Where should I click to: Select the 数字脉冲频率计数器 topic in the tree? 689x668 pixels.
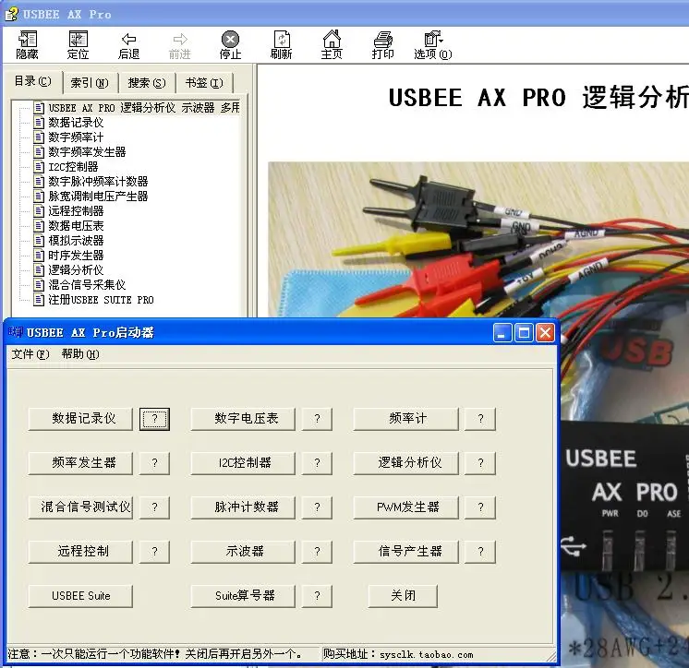tap(98, 181)
